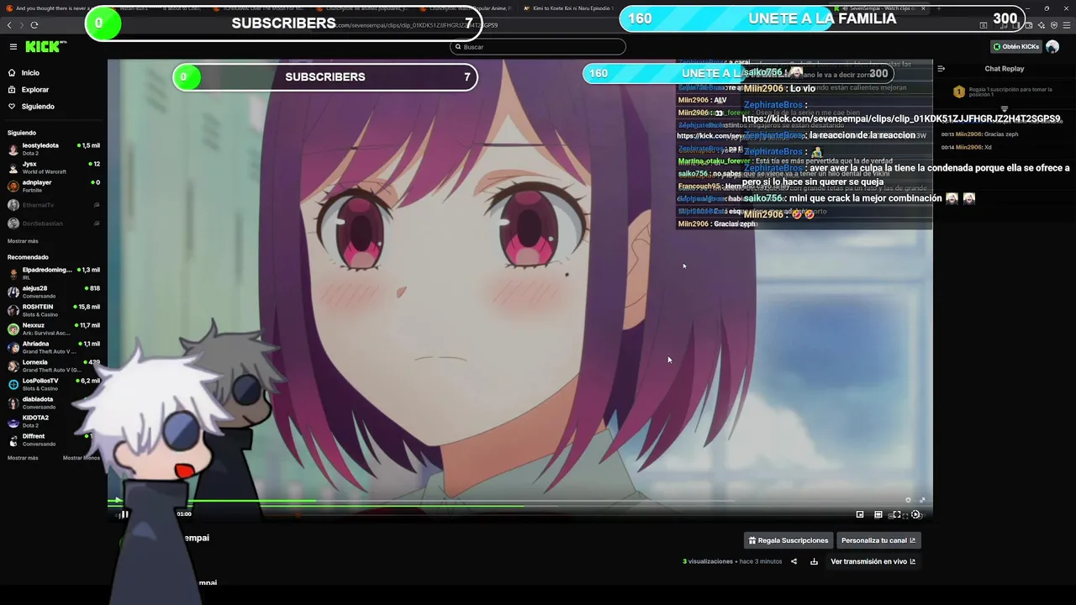The height and width of the screenshot is (605, 1076).
Task: Open Diffrent recommended channel
Action: coord(53,439)
